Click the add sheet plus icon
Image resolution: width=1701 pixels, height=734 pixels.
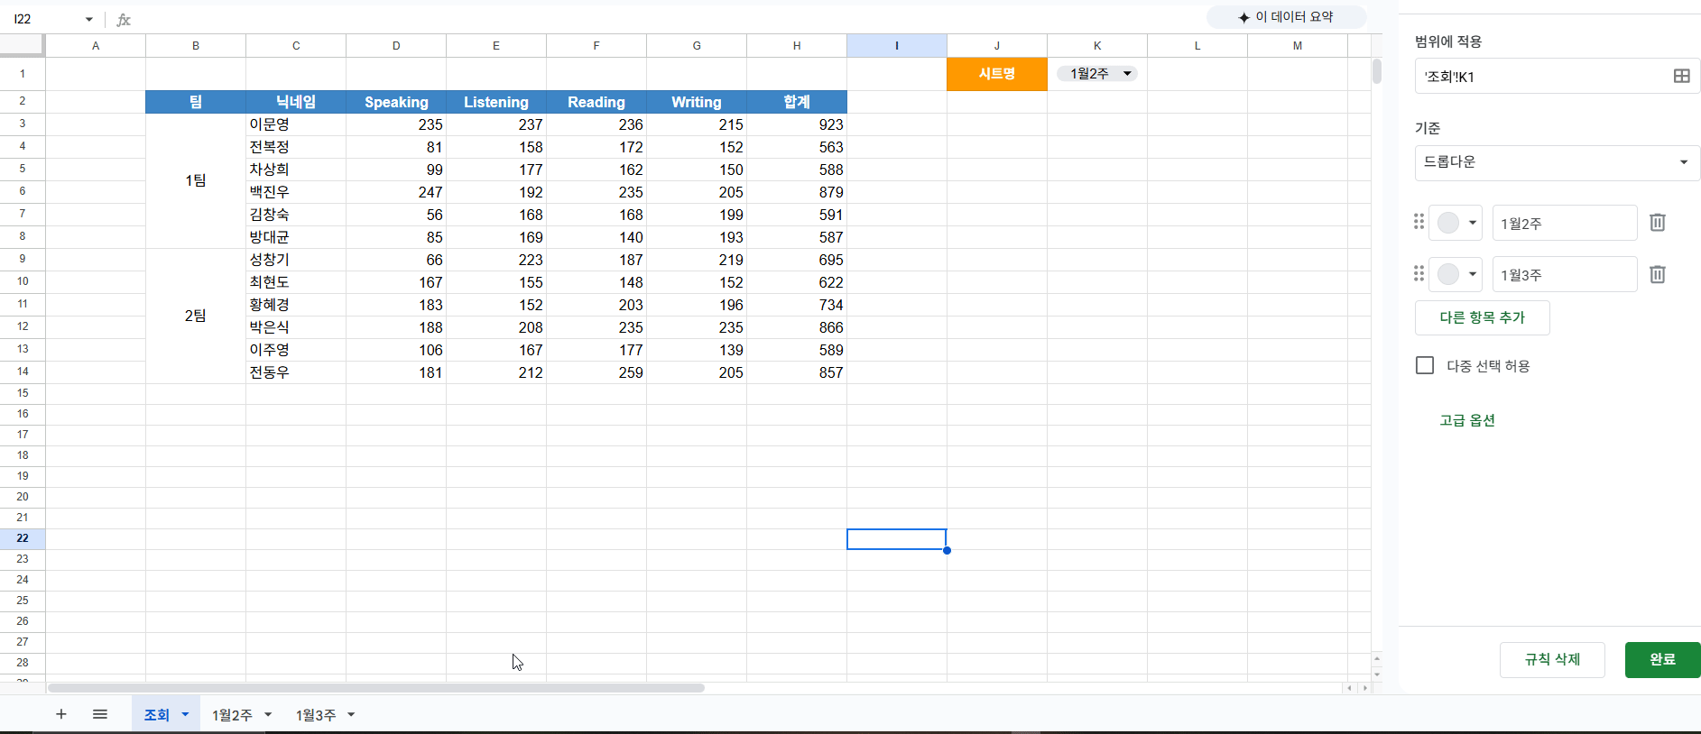pos(61,714)
